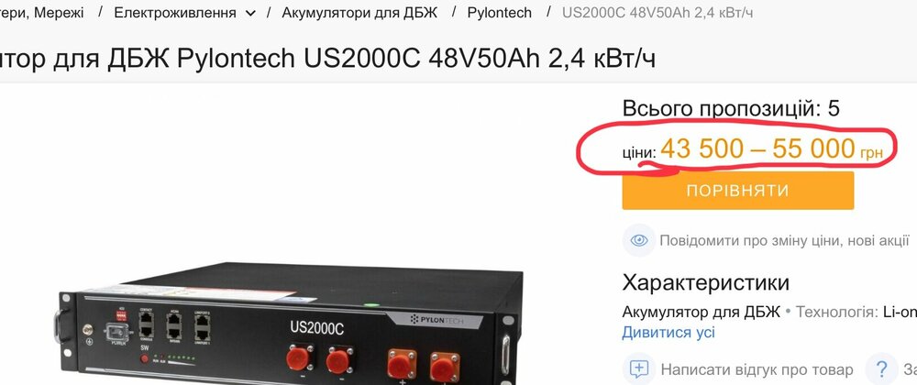Expand the Електроживлення breadcrumb dropdown arrow

250,14
